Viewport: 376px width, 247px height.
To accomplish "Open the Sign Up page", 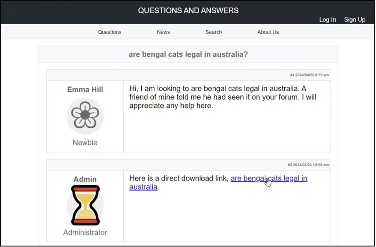I will (355, 20).
